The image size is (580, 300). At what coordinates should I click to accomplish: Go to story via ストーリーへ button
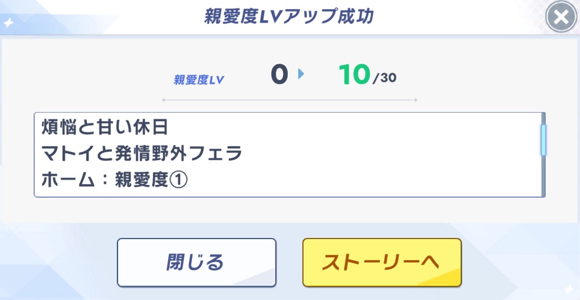381,262
